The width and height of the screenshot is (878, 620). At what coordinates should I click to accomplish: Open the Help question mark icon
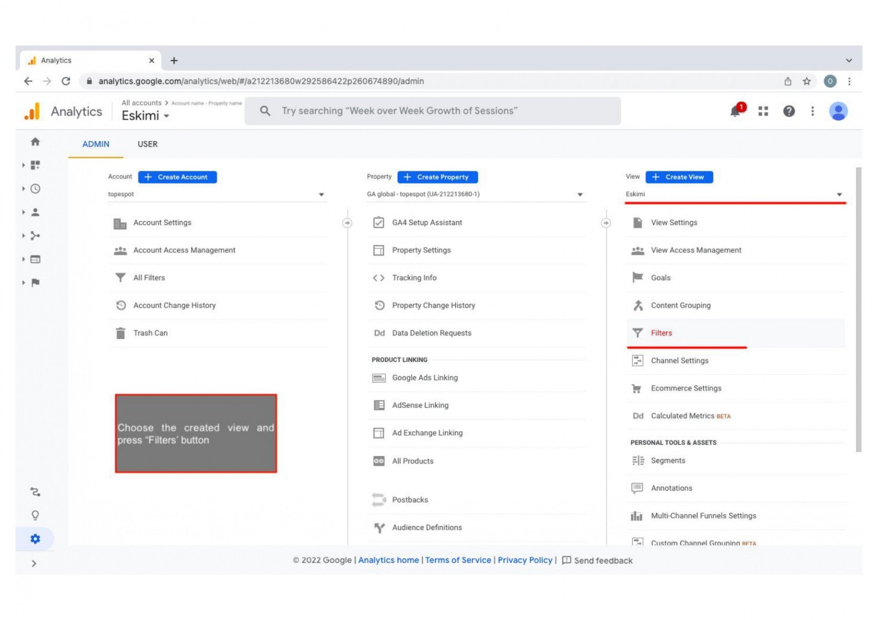tap(789, 111)
